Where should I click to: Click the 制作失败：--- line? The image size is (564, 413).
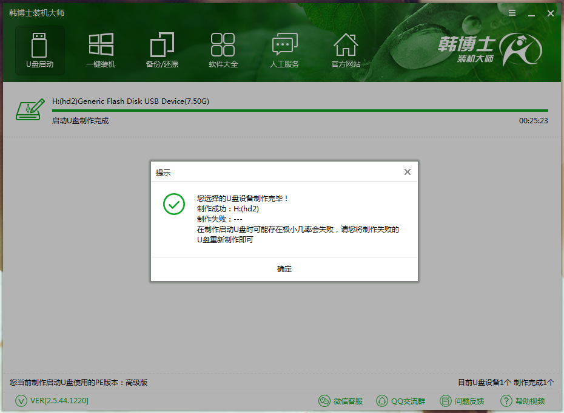tap(220, 219)
